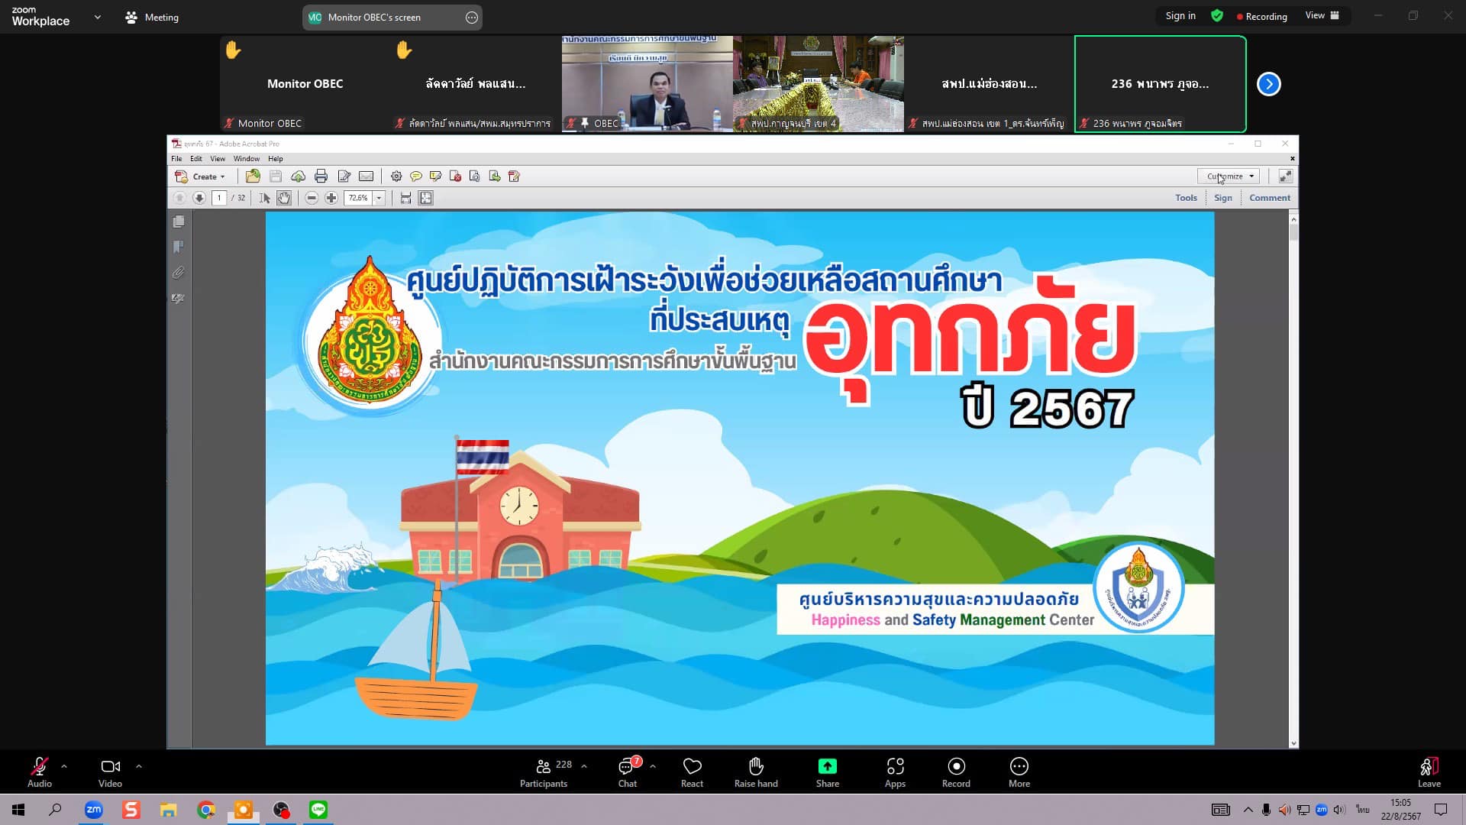Open the View menu in Acrobat
Screen dimensions: 1466x825
[x=218, y=159]
